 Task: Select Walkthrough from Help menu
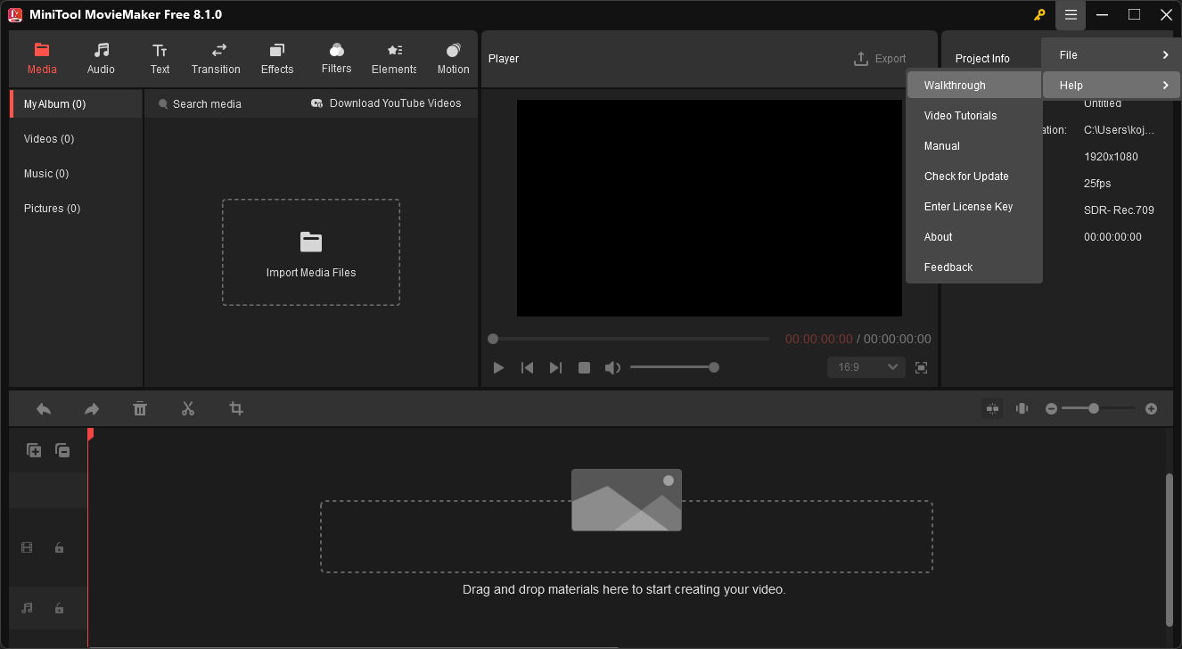[x=974, y=86]
